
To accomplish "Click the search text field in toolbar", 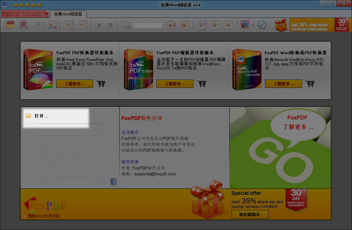I will [148, 25].
